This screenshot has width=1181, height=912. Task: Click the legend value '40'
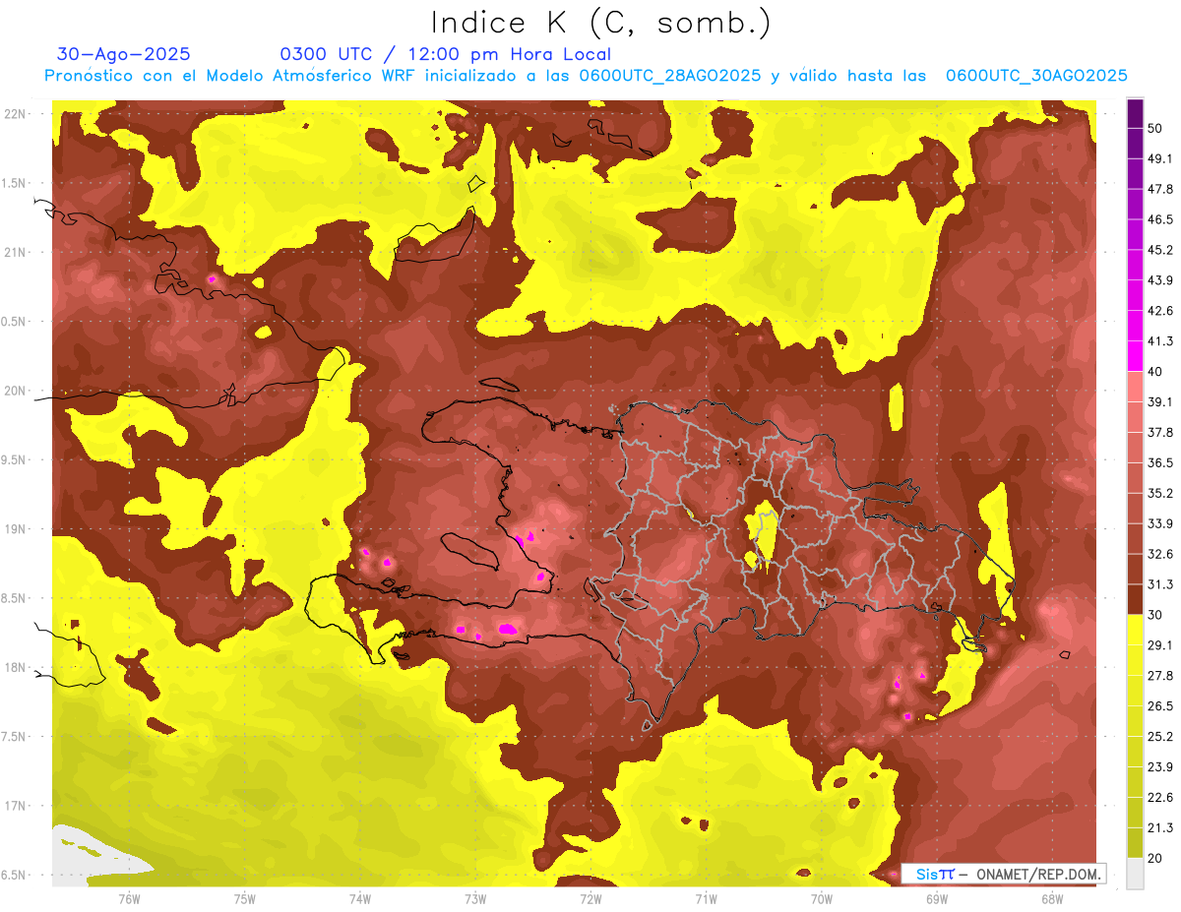(x=1155, y=371)
